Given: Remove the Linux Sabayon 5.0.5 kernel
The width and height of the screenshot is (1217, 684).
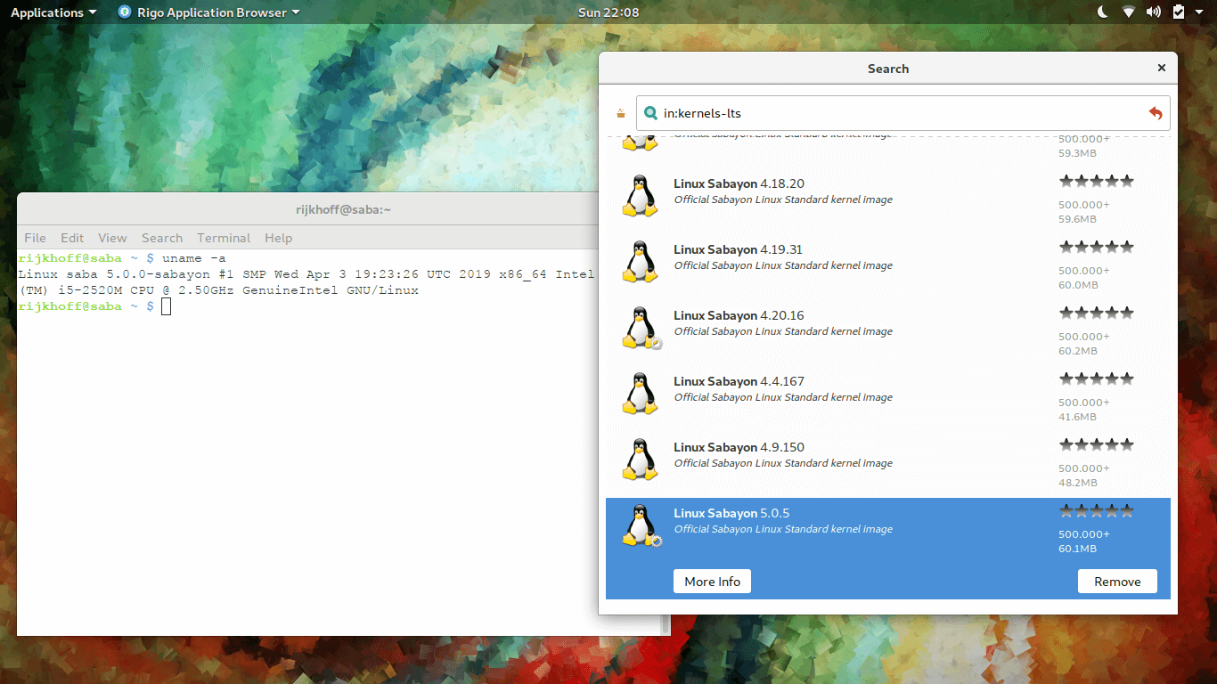Looking at the screenshot, I should point(1117,581).
